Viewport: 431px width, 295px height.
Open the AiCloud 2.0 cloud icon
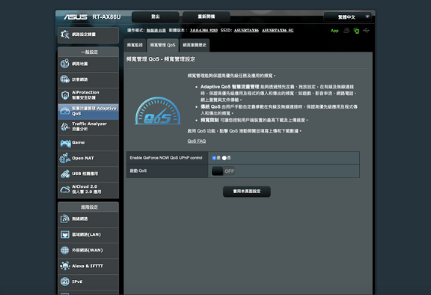[65, 189]
